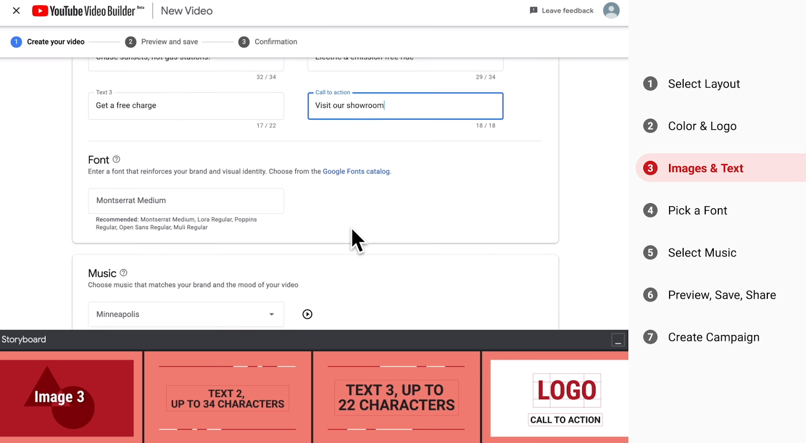Viewport: 806px width, 443px height.
Task: Go to Preview and save step
Action: (x=162, y=42)
